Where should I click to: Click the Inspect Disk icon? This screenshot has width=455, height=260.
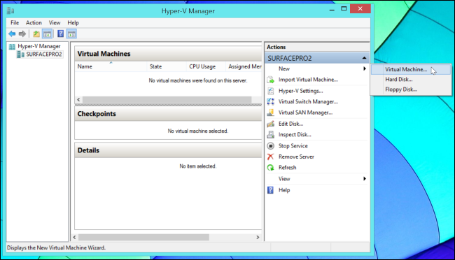point(270,134)
